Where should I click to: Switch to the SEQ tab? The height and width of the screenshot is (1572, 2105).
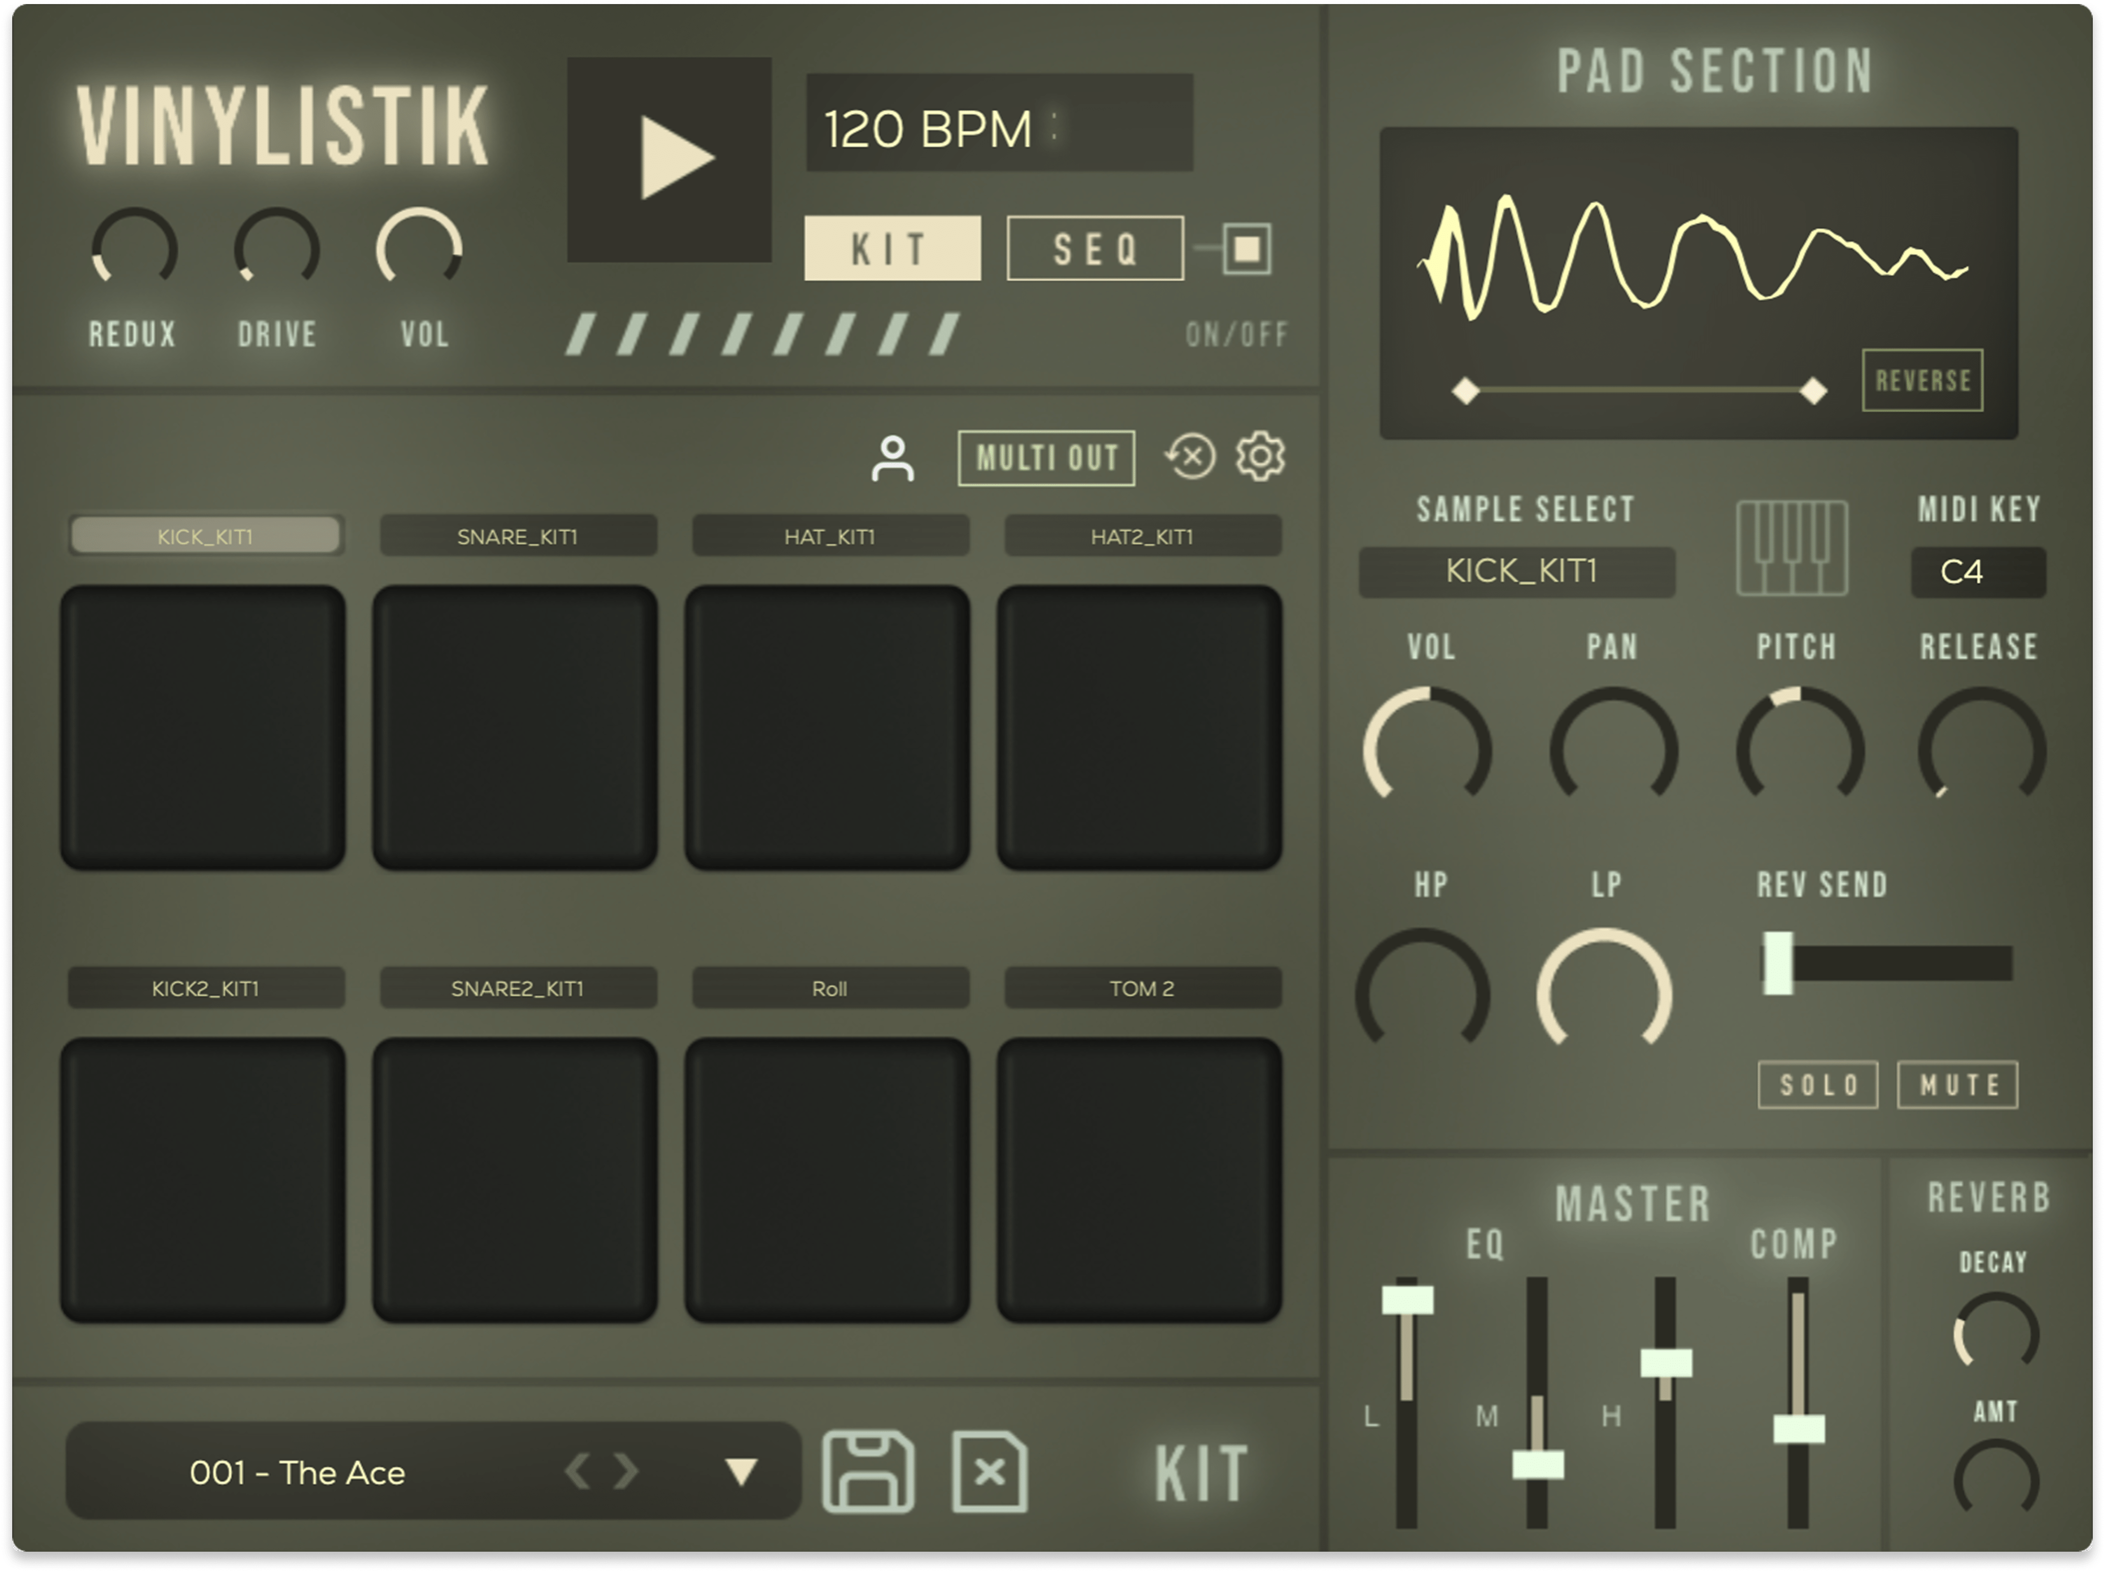click(1095, 248)
